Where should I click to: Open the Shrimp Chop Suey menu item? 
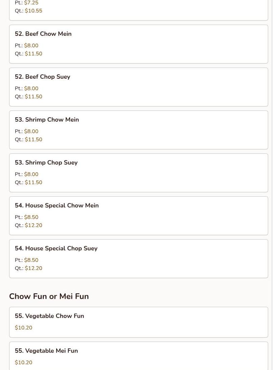coord(46,163)
